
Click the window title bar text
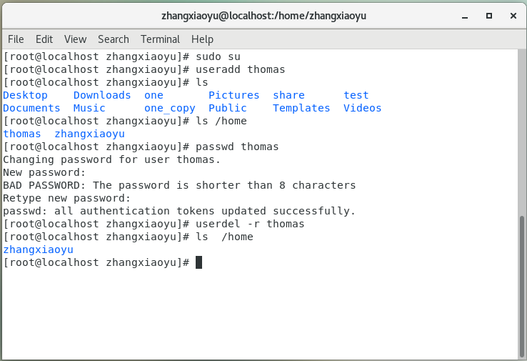(x=263, y=15)
